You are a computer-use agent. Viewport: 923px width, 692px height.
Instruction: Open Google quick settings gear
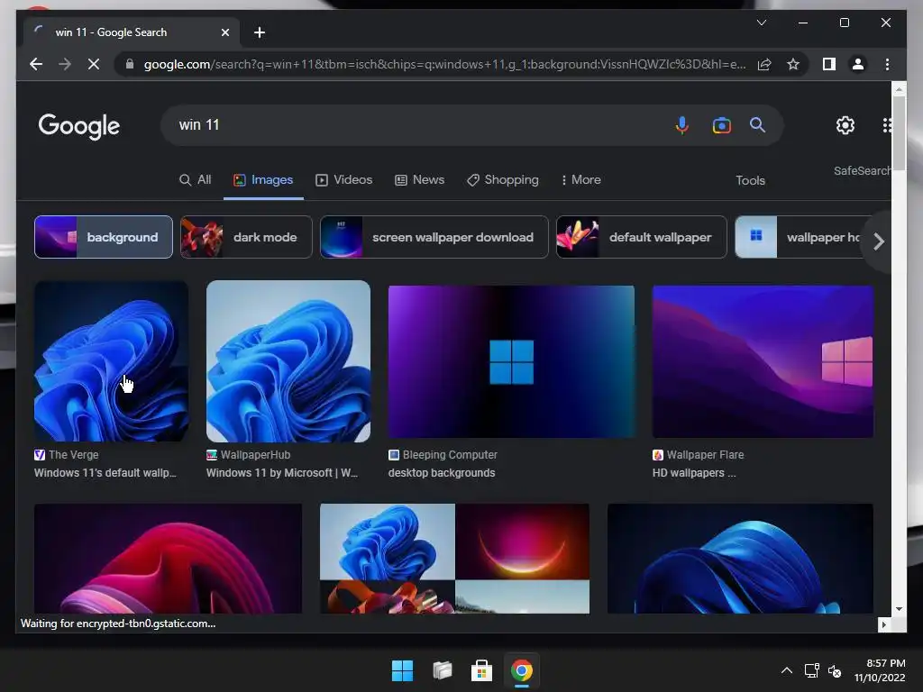point(845,124)
